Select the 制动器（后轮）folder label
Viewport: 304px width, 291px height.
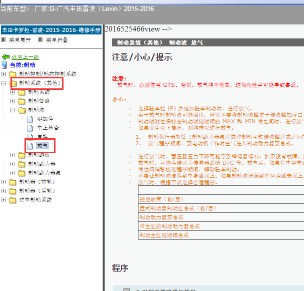point(37,191)
